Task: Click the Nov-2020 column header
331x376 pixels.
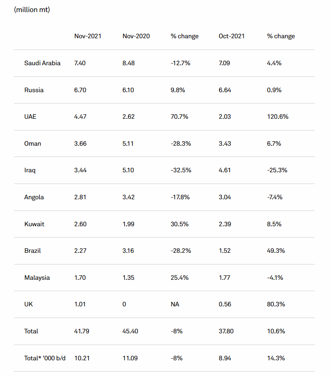Action: pyautogui.click(x=136, y=36)
